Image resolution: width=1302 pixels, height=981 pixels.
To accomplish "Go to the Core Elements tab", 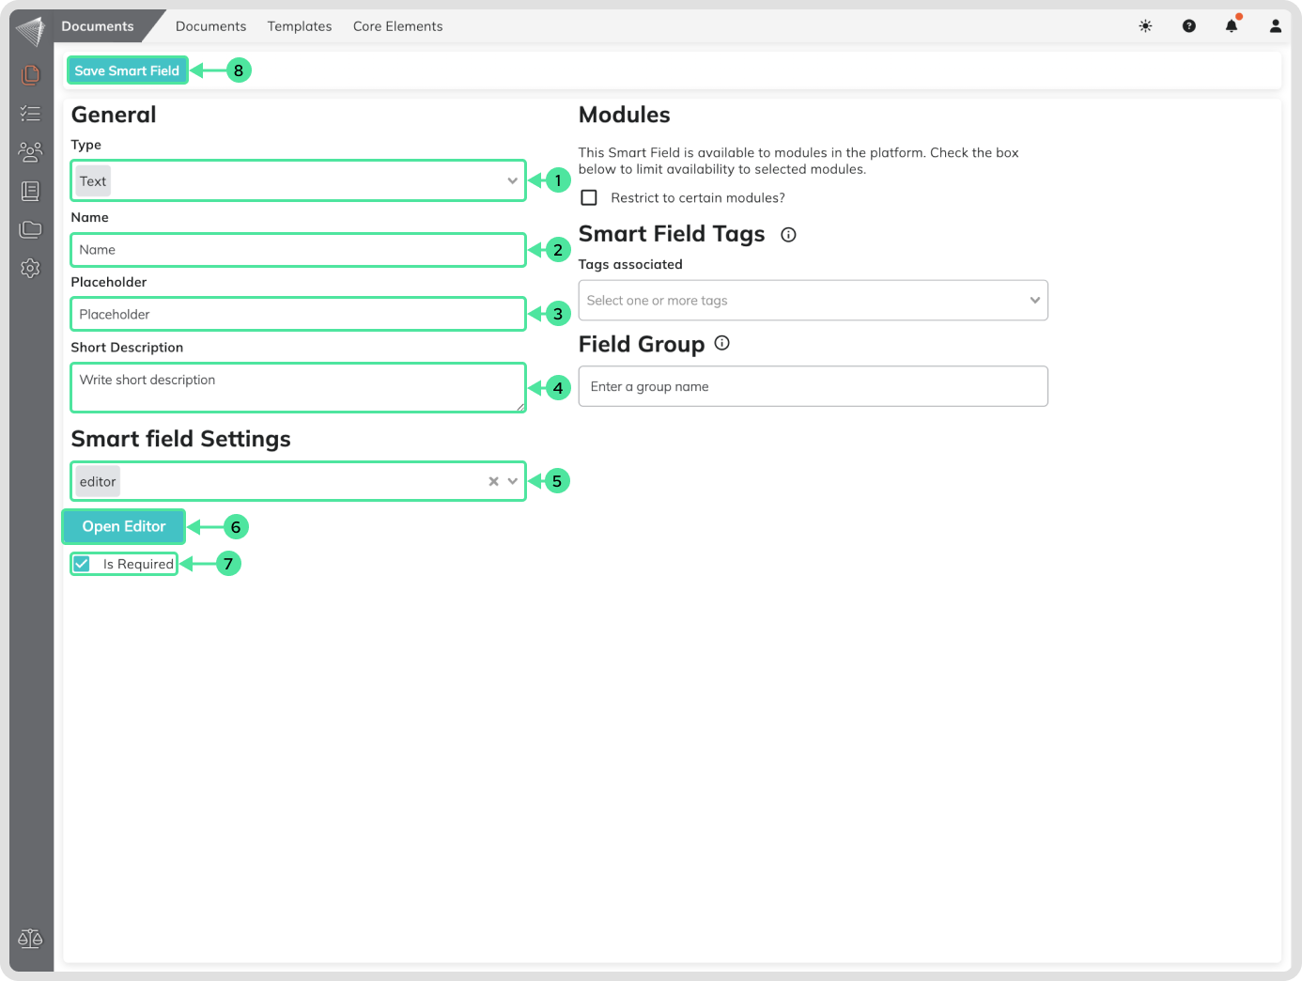I will (397, 26).
